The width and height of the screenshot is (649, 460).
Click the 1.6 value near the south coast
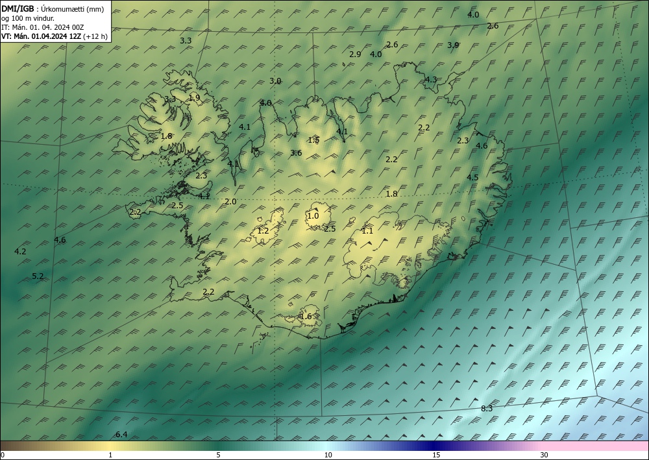[306, 317]
